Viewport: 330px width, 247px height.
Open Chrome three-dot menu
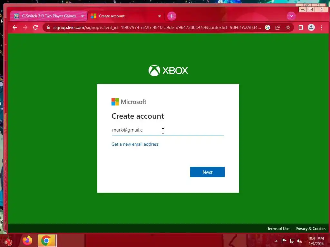[x=322, y=28]
